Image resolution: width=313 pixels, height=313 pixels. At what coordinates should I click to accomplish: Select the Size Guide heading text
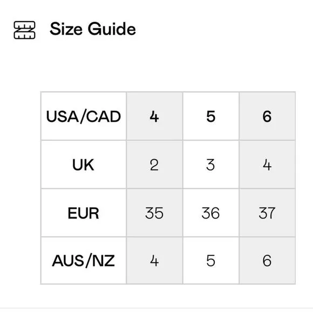click(x=93, y=29)
